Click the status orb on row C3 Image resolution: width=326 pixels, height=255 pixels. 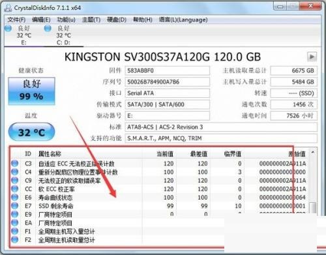(14, 163)
